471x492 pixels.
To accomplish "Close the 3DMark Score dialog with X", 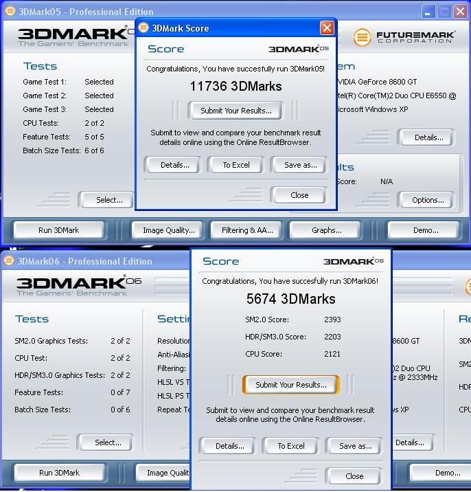I will point(327,28).
